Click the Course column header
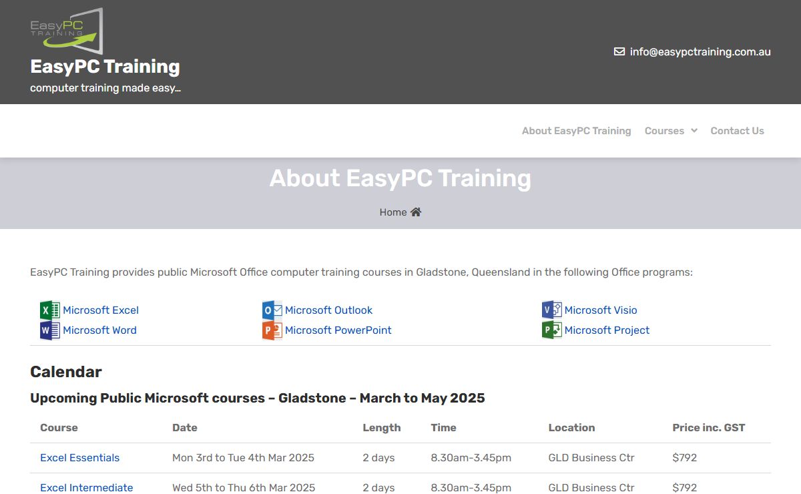This screenshot has width=801, height=494. [59, 427]
